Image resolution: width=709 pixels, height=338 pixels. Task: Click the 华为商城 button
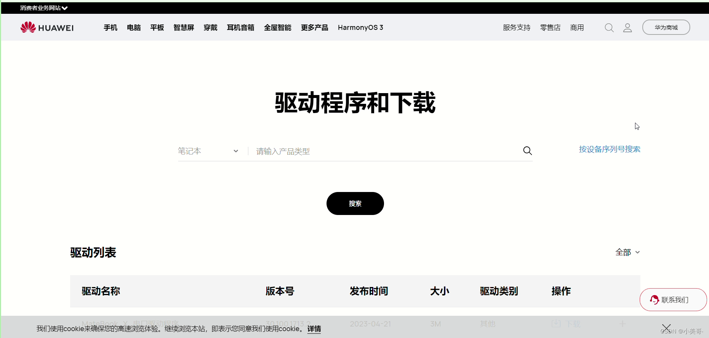666,27
